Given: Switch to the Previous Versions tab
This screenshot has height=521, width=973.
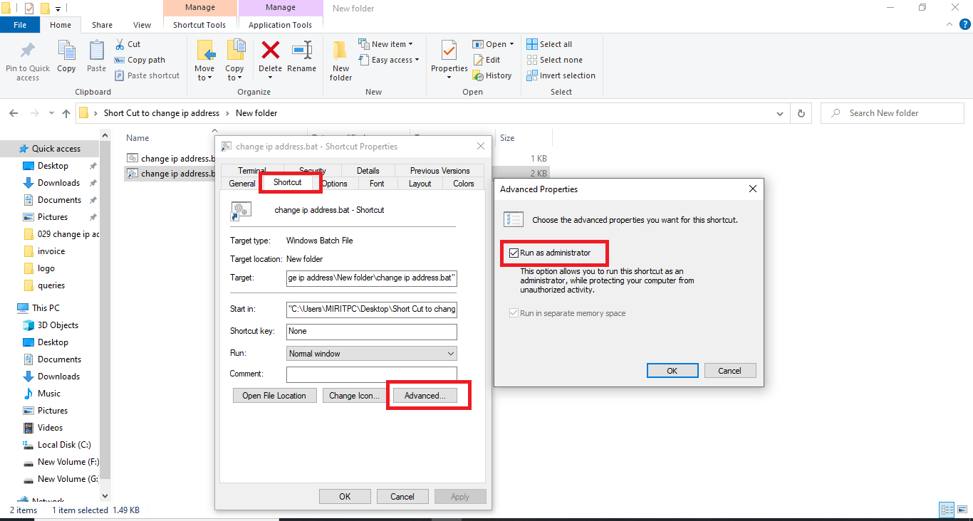Looking at the screenshot, I should [439, 170].
